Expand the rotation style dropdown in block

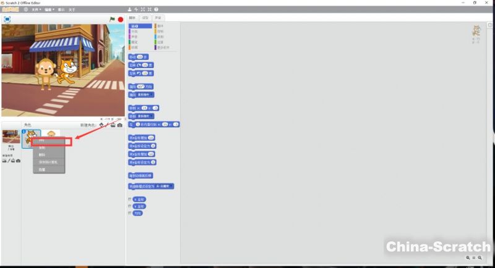pos(171,186)
